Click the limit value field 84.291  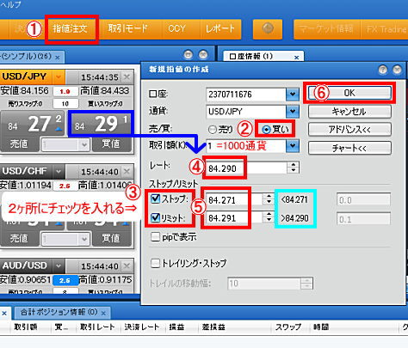[x=234, y=218]
